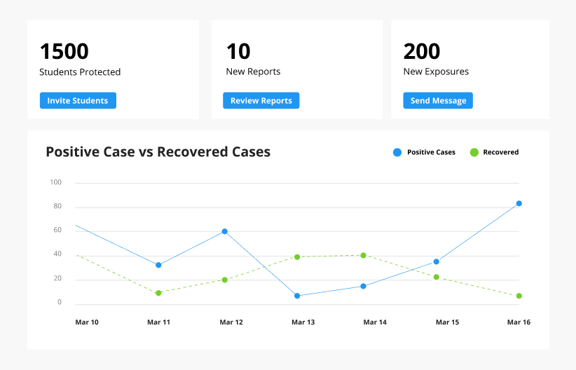Click the New Reports label
Image resolution: width=576 pixels, height=370 pixels.
(253, 71)
